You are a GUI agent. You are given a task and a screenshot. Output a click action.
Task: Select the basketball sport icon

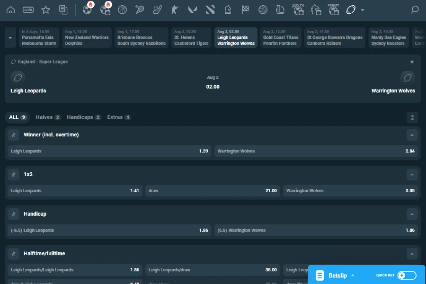pyautogui.click(x=122, y=9)
